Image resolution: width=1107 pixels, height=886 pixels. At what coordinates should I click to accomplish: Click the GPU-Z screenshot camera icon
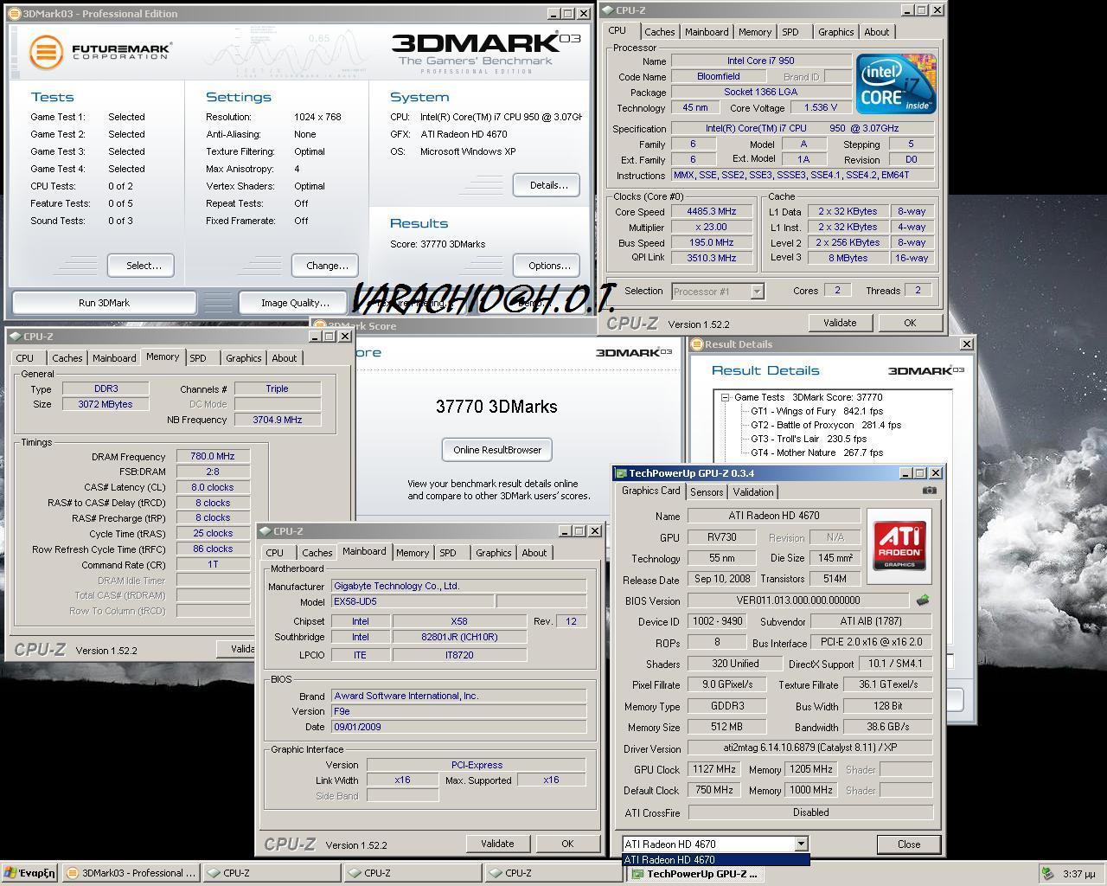[929, 490]
